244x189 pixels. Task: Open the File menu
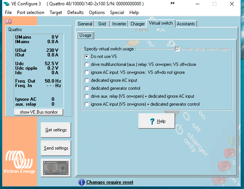click(8, 12)
